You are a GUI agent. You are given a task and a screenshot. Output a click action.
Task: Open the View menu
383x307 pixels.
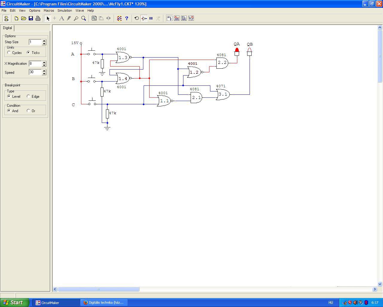click(x=22, y=10)
